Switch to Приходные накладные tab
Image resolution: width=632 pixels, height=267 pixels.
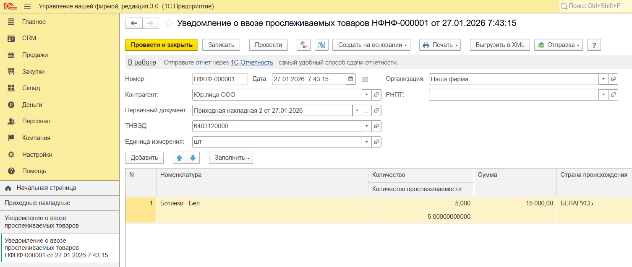pos(37,203)
